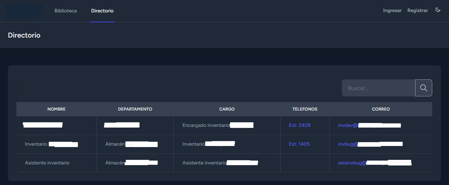Click the Ingresar link
The image size is (449, 185).
[392, 11]
